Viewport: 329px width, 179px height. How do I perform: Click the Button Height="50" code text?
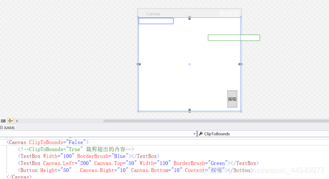[x=45, y=170]
